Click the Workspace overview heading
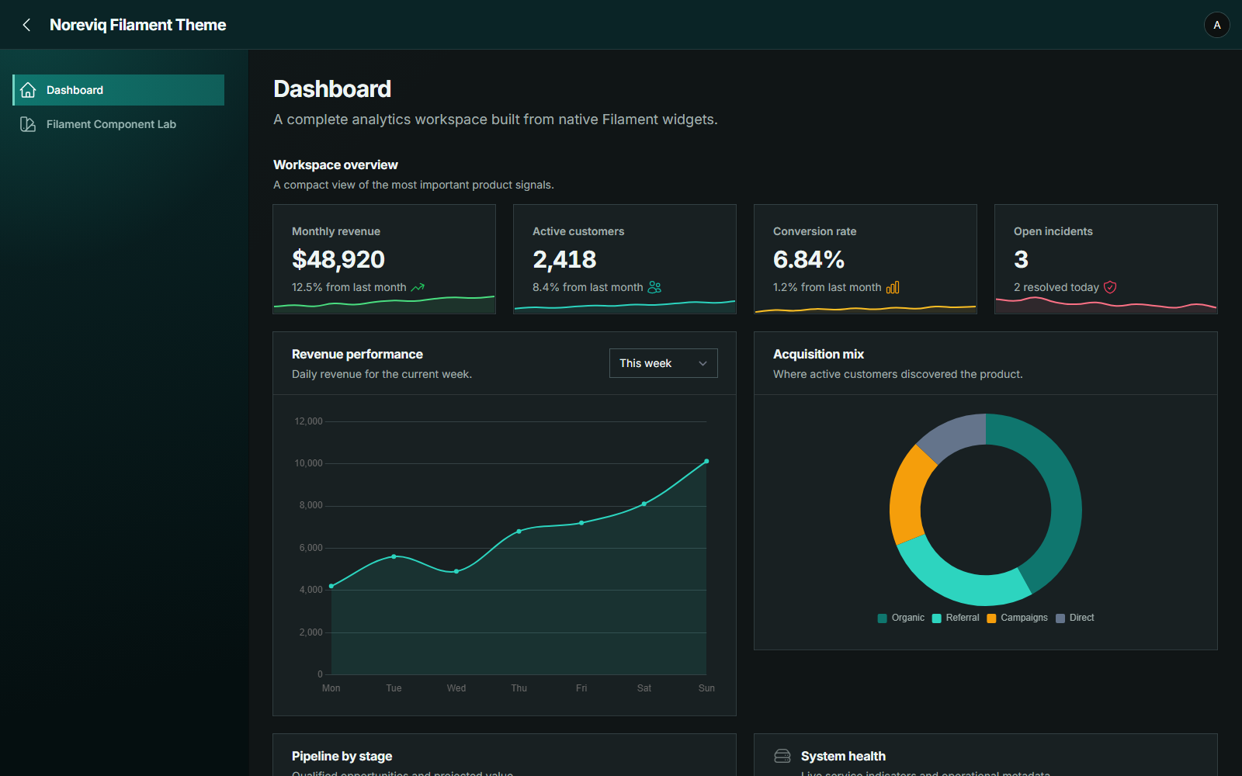Viewport: 1242px width, 776px height. pyautogui.click(x=335, y=165)
